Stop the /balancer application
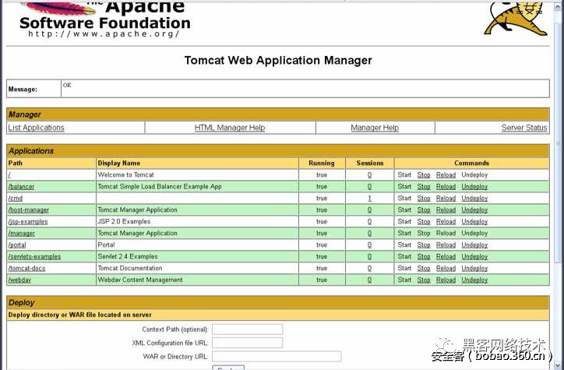Viewport: 564px width, 370px height. point(424,187)
